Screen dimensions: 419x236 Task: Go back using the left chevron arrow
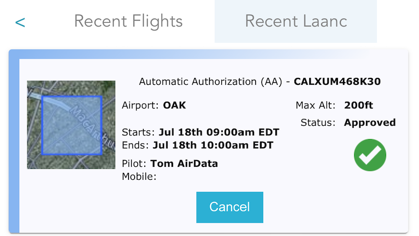click(x=20, y=23)
